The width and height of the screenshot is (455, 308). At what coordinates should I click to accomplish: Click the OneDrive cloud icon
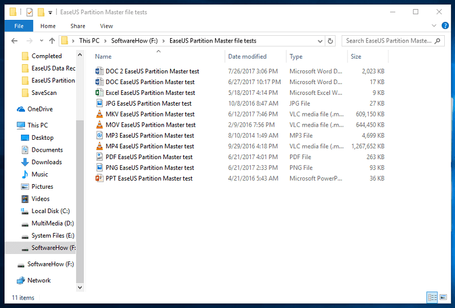pos(21,109)
